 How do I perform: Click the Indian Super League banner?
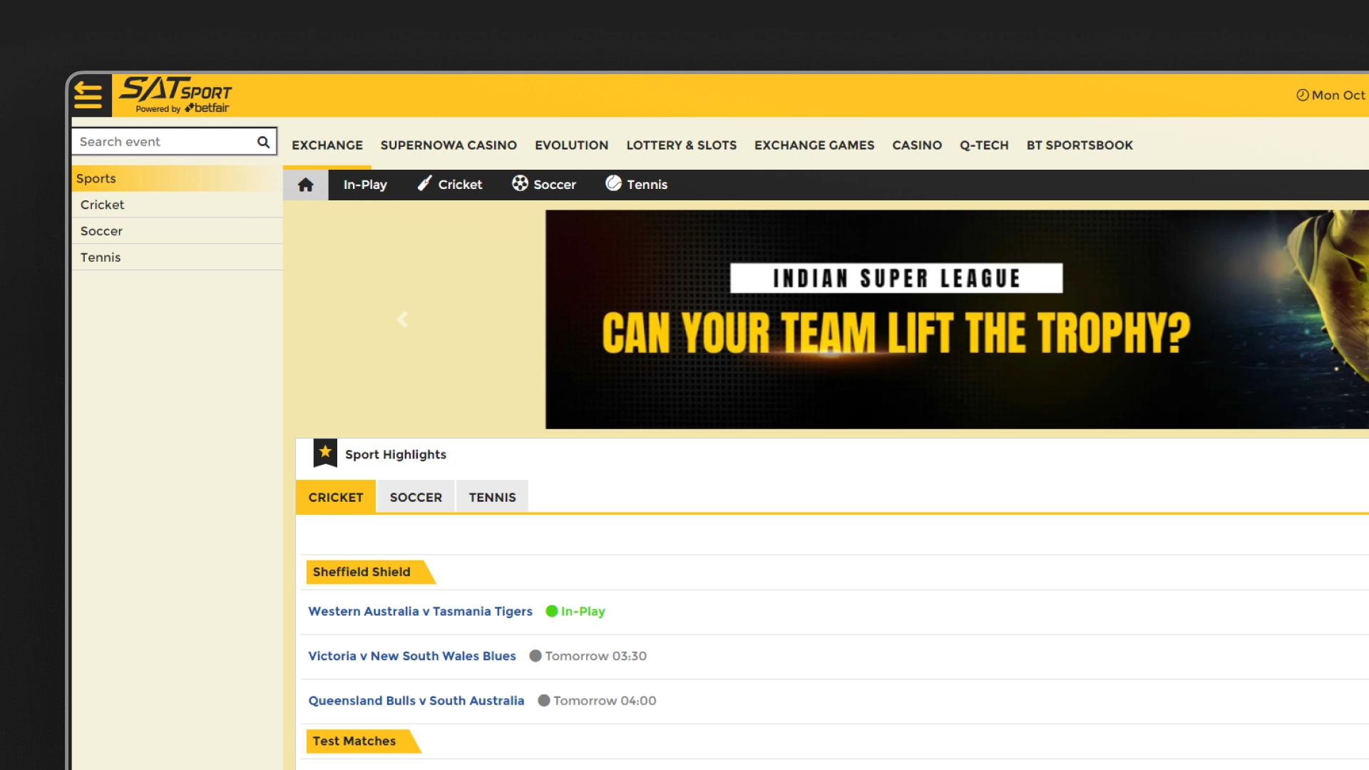[x=957, y=319]
